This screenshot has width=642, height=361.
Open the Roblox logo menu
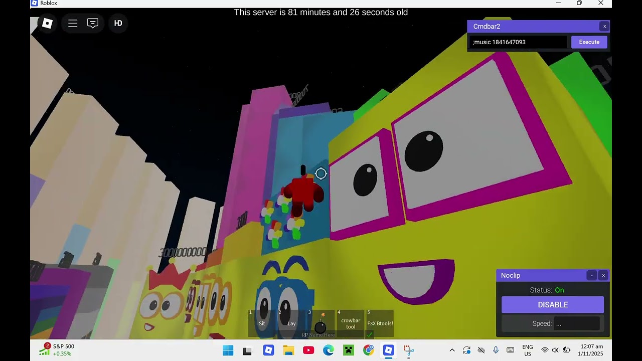coord(47,23)
